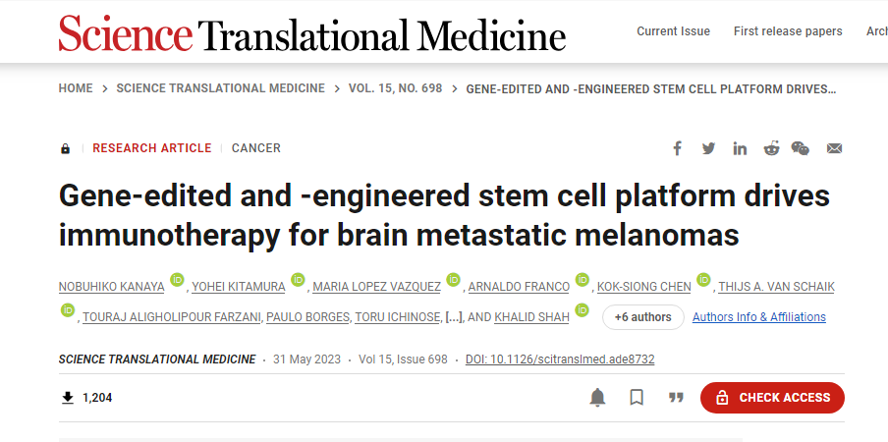This screenshot has height=442, width=888.
Task: Open the article DOI link
Action: click(560, 359)
